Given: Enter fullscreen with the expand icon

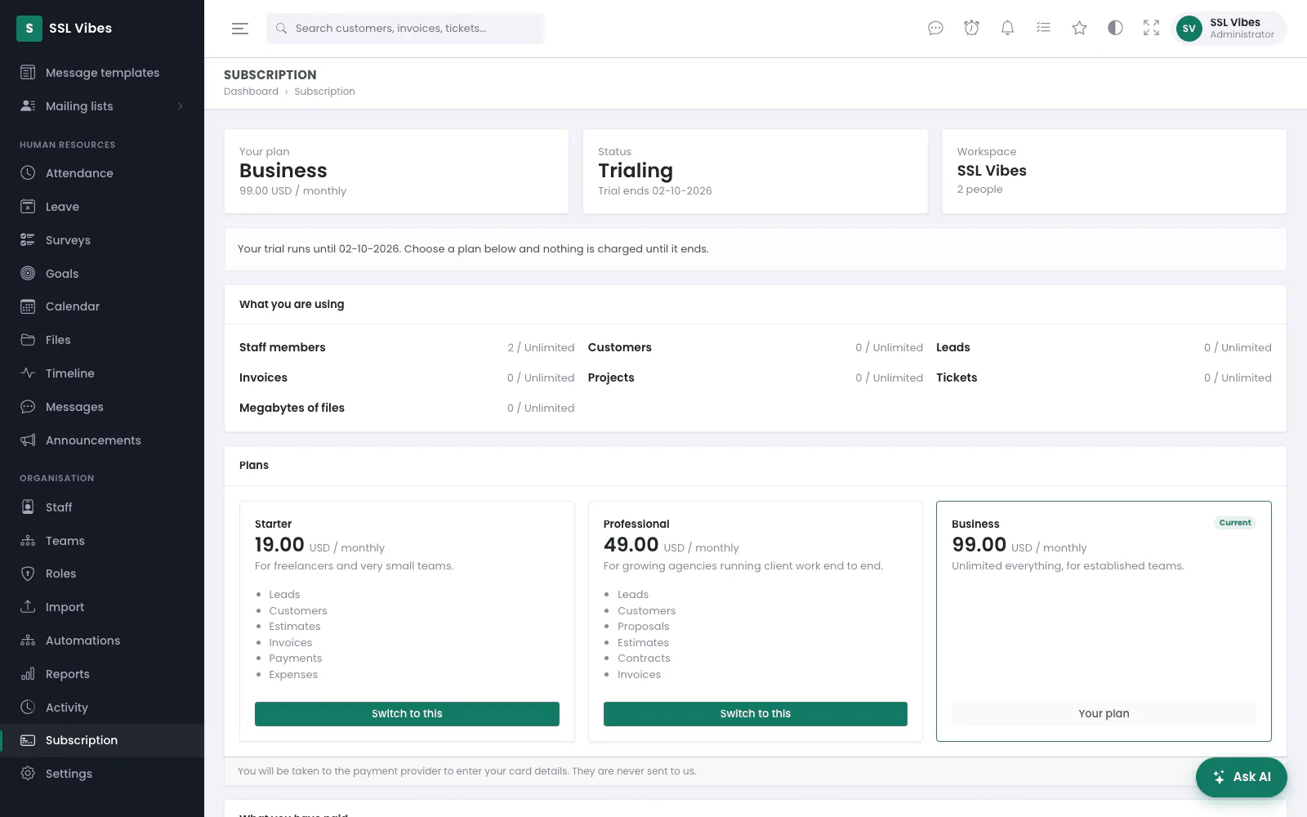Looking at the screenshot, I should [1151, 29].
